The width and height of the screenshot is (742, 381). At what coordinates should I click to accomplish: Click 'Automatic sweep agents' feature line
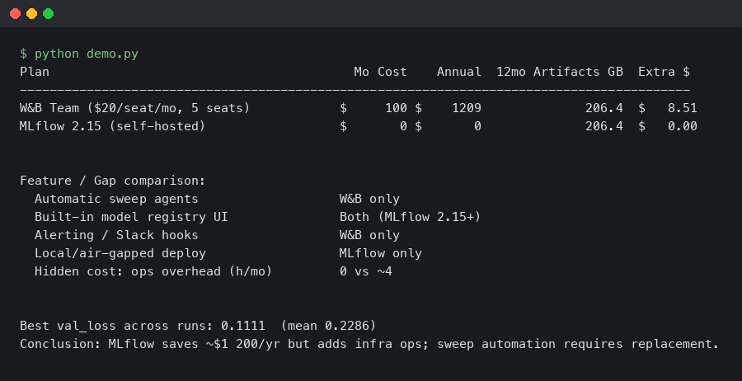[116, 199]
